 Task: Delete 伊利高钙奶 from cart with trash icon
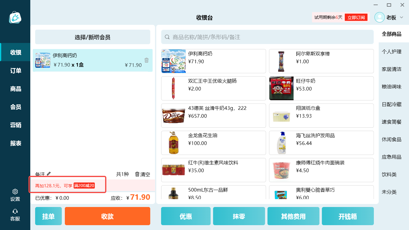pos(147,60)
